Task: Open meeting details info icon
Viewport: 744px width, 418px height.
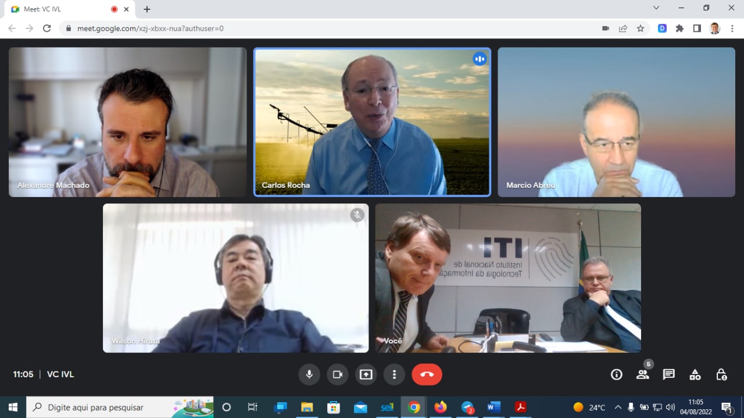Action: [x=617, y=374]
